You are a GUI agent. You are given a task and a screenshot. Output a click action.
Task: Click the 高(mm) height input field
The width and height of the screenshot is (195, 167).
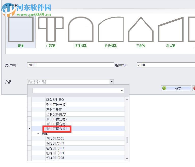[166, 65]
